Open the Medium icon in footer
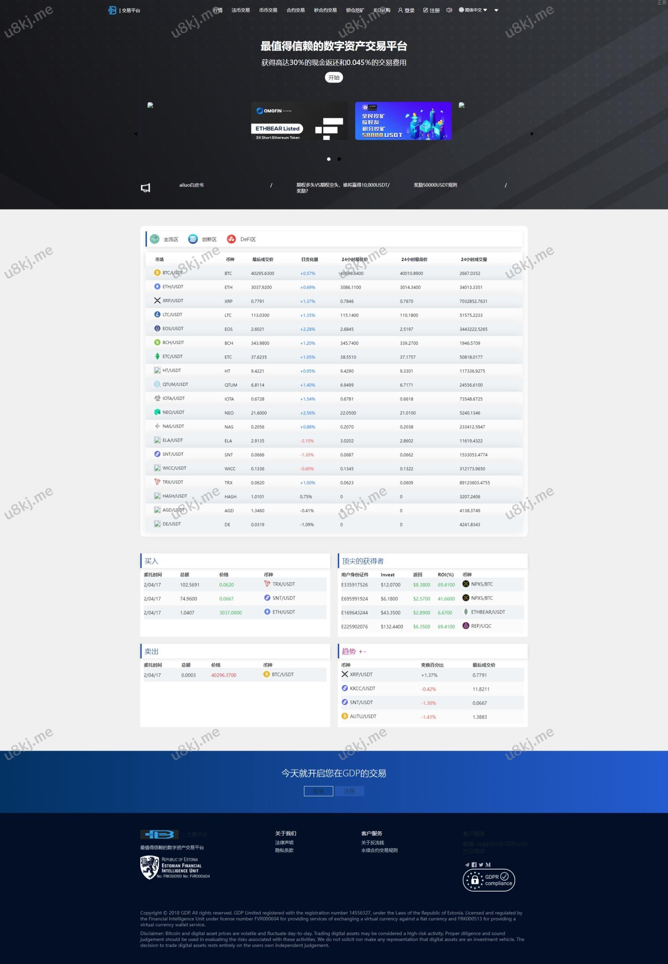This screenshot has height=964, width=668. [x=488, y=864]
